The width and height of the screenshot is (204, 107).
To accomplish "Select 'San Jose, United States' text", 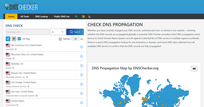I will tap(22, 92).
